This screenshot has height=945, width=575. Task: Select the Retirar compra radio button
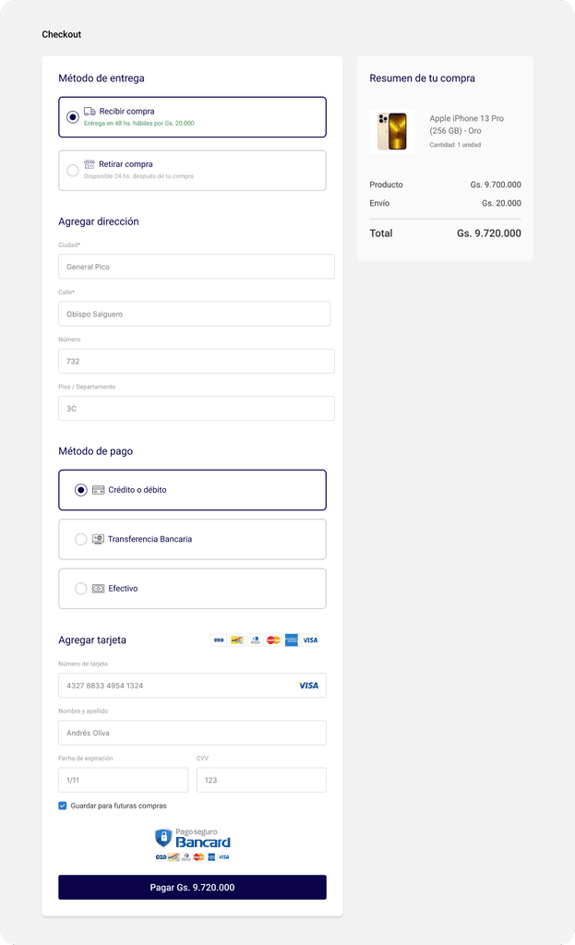(x=73, y=171)
